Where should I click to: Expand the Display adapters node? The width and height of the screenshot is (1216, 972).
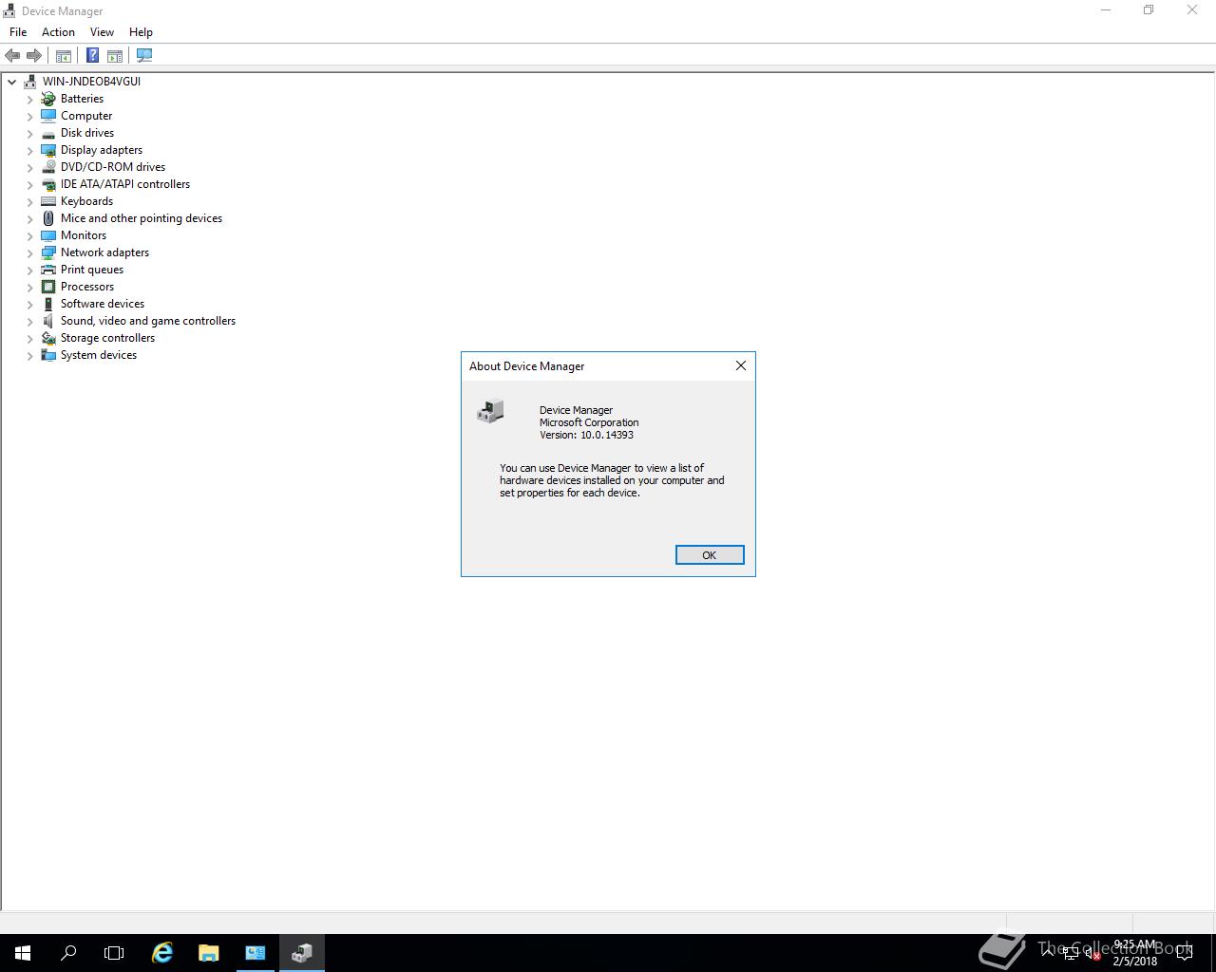click(x=29, y=150)
